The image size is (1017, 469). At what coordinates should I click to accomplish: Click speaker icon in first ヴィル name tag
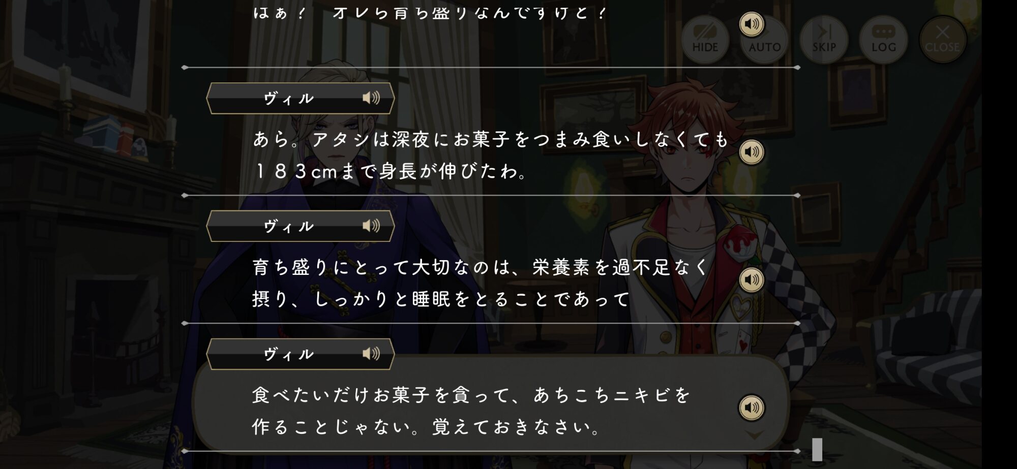371,98
